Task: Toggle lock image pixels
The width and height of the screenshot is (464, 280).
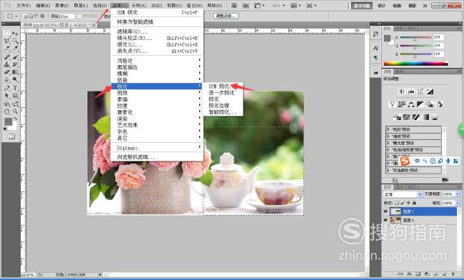Action: [403, 203]
